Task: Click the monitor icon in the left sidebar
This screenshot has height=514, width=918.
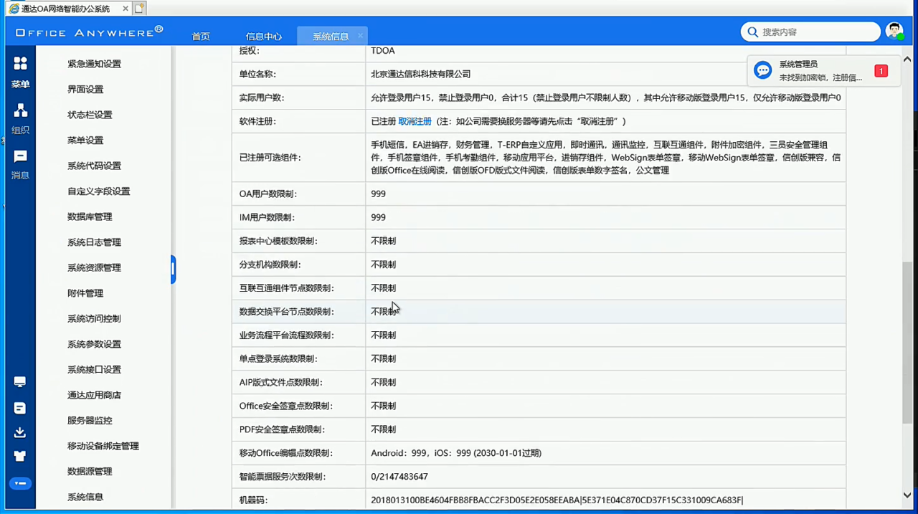Action: (20, 382)
